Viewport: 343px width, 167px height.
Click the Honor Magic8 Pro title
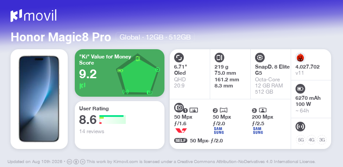pos(61,37)
